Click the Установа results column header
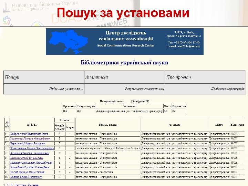 (x=174, y=125)
